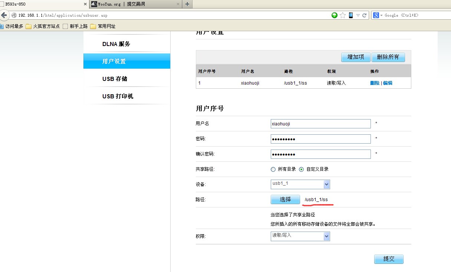451x272 pixels.
Task: Select 用户设置 in the sidebar
Action: click(x=127, y=61)
